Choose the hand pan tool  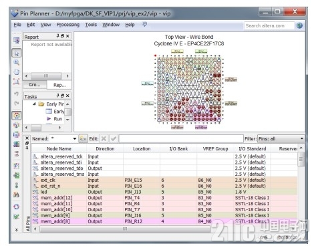point(17,72)
